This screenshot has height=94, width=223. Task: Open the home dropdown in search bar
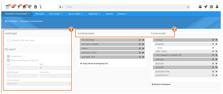(61, 7)
